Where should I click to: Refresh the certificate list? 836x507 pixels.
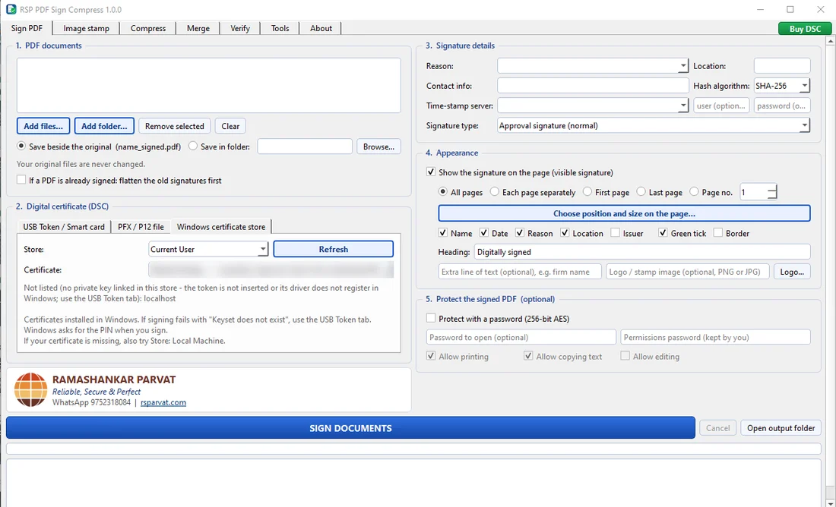pyautogui.click(x=333, y=249)
